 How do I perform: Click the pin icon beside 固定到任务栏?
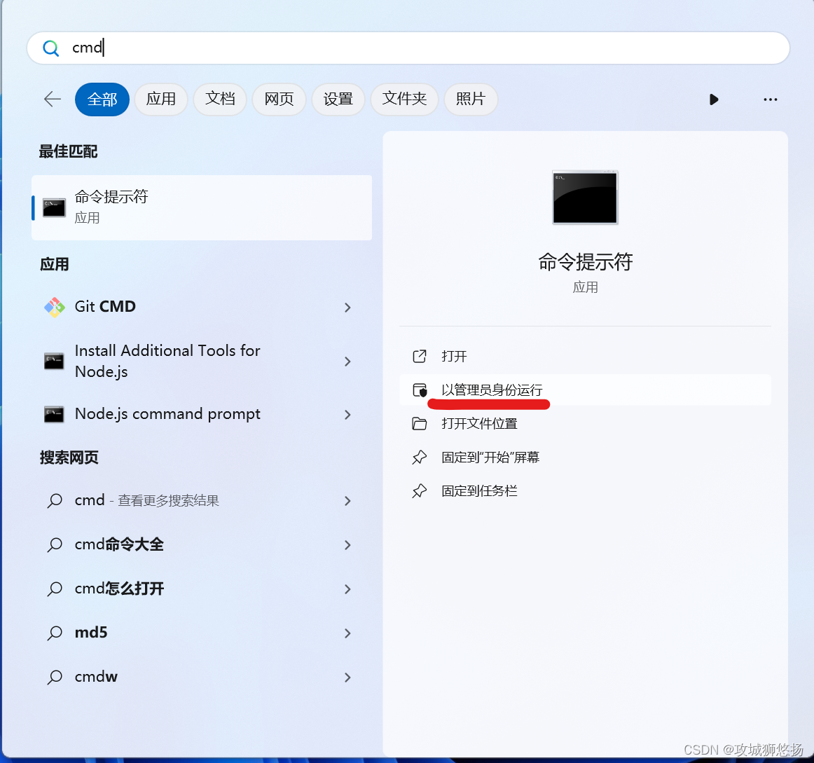[x=419, y=490]
